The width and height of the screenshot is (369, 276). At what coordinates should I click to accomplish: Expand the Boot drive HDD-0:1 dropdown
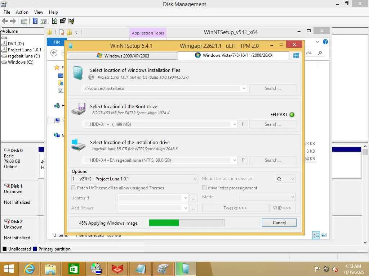point(234,124)
